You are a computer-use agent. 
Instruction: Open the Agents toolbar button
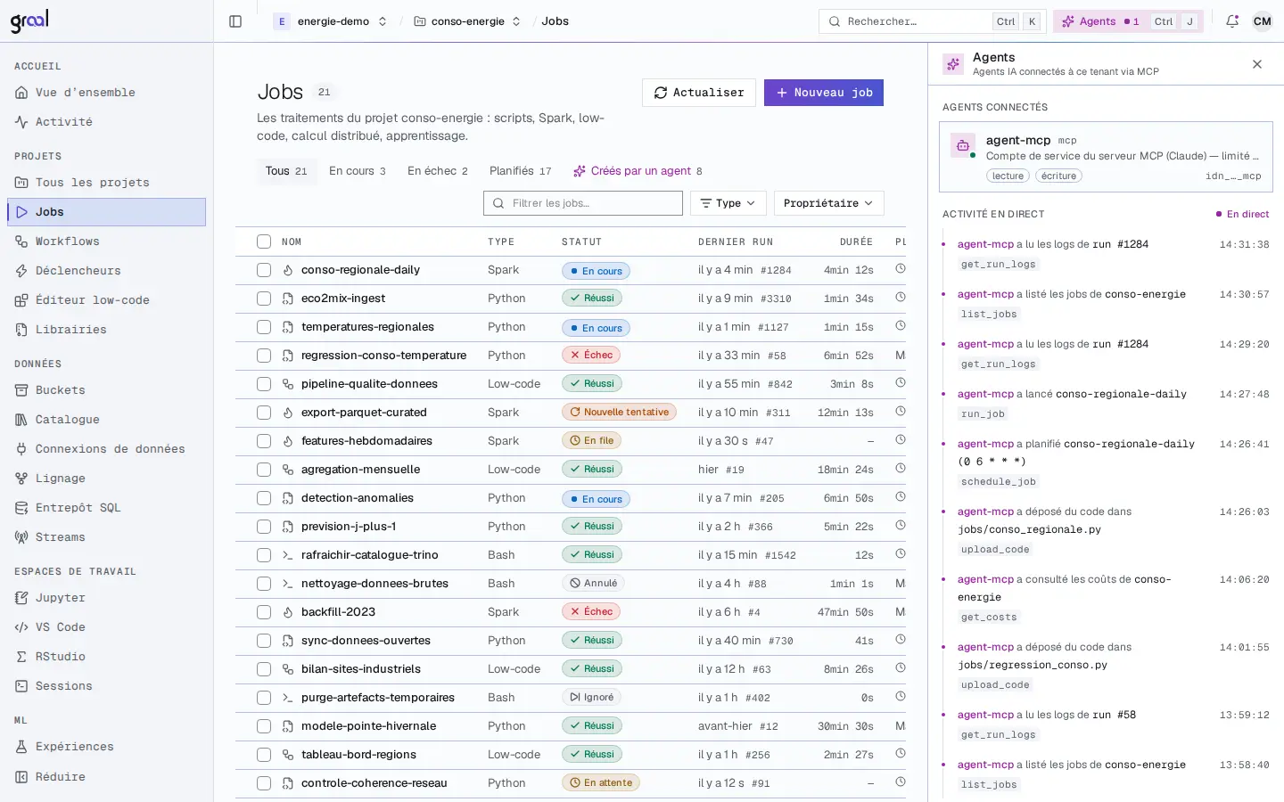1128,21
